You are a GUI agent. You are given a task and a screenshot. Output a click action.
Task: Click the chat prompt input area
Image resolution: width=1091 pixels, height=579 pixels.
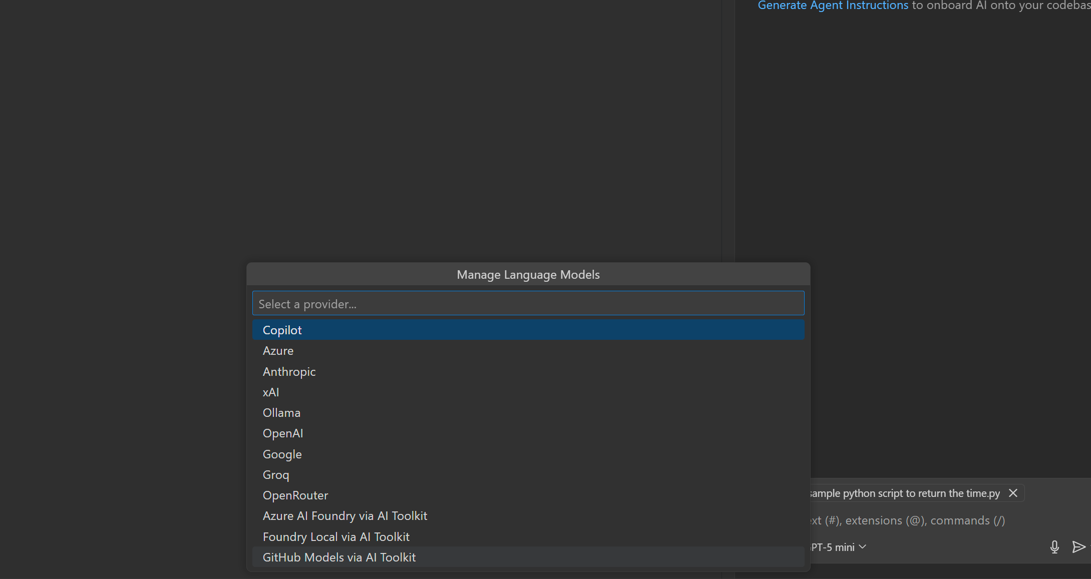coord(906,520)
